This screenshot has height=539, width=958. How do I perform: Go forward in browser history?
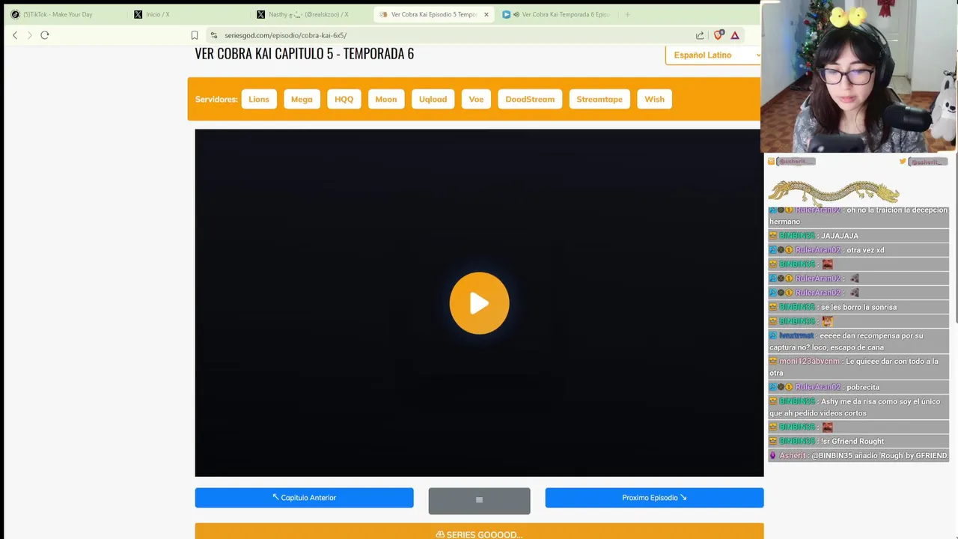[30, 35]
